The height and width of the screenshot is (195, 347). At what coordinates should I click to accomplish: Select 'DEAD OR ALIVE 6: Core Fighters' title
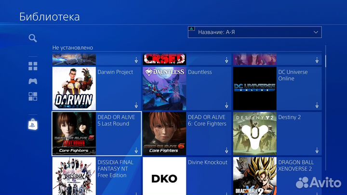(x=207, y=120)
